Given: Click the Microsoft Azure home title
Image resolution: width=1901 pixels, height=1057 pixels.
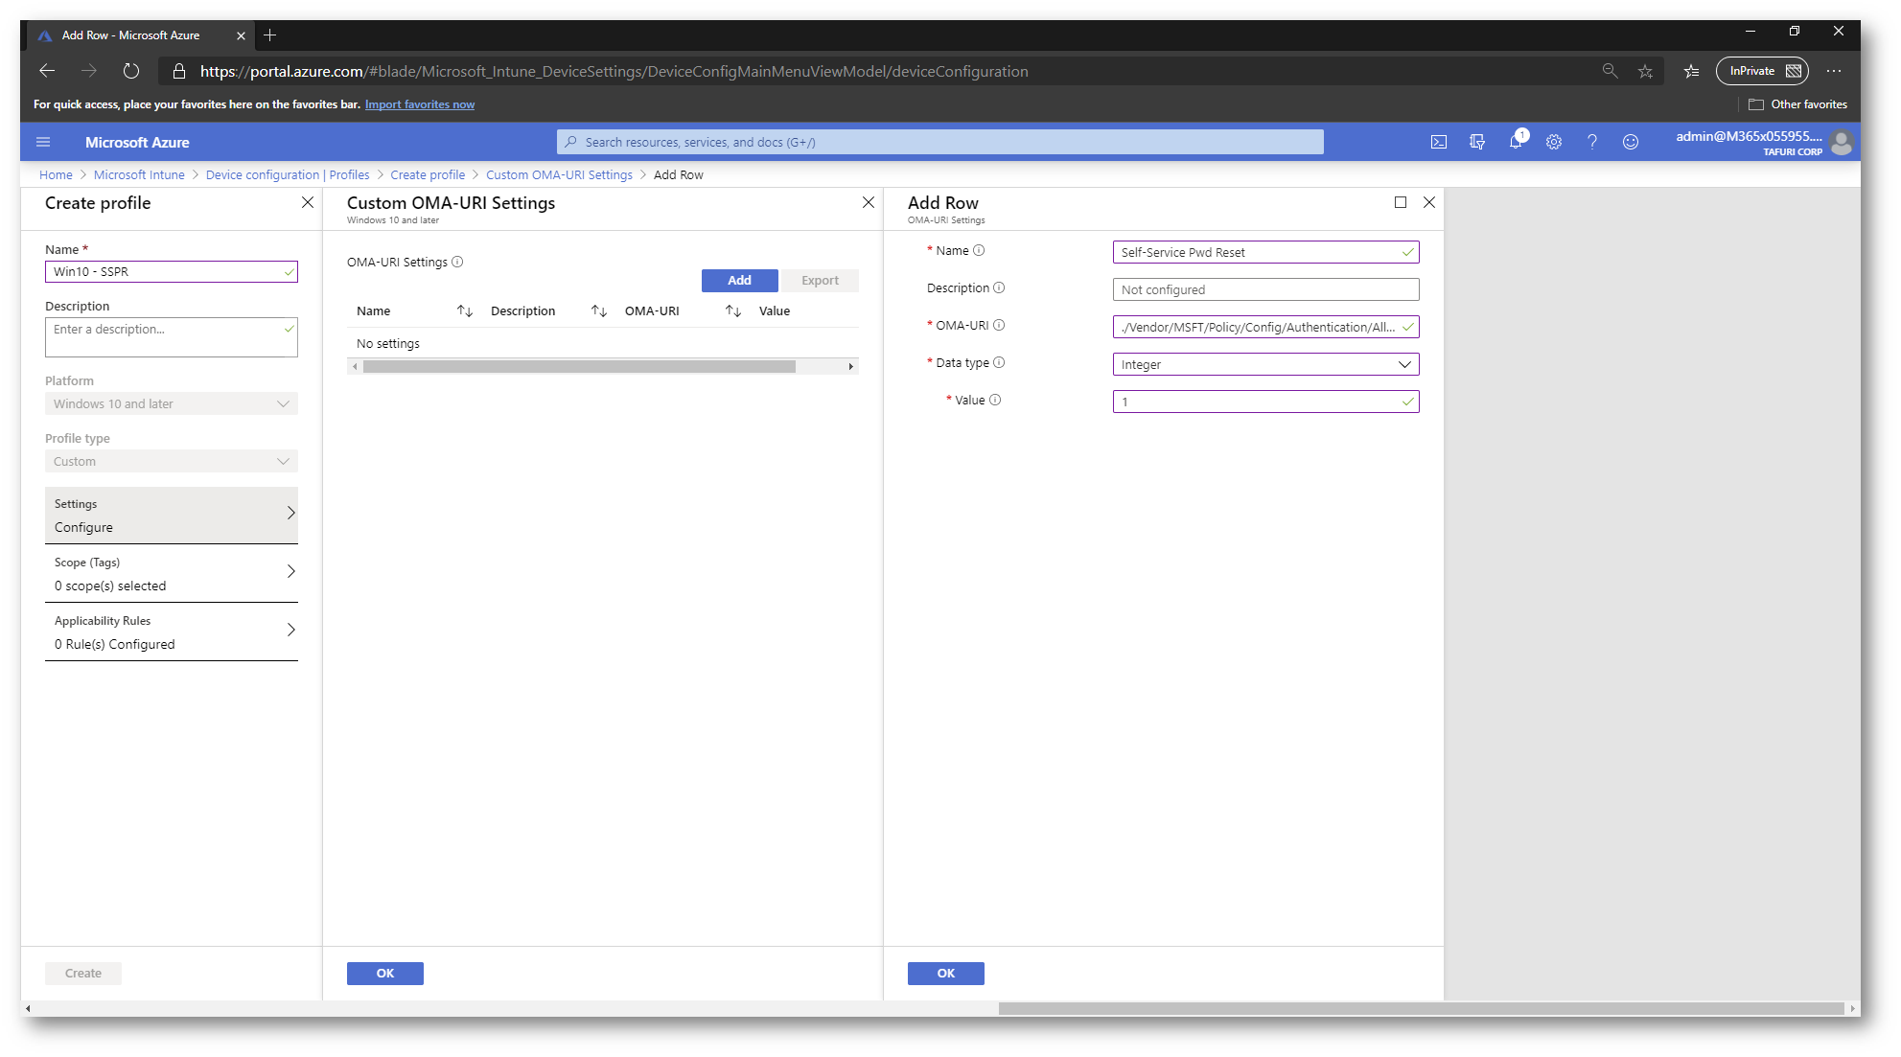Looking at the screenshot, I should (137, 142).
